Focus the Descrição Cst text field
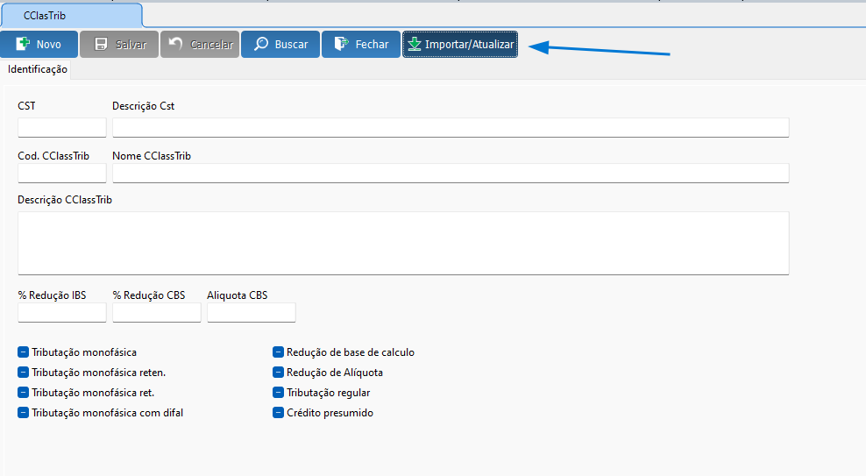This screenshot has width=866, height=476. (x=451, y=127)
